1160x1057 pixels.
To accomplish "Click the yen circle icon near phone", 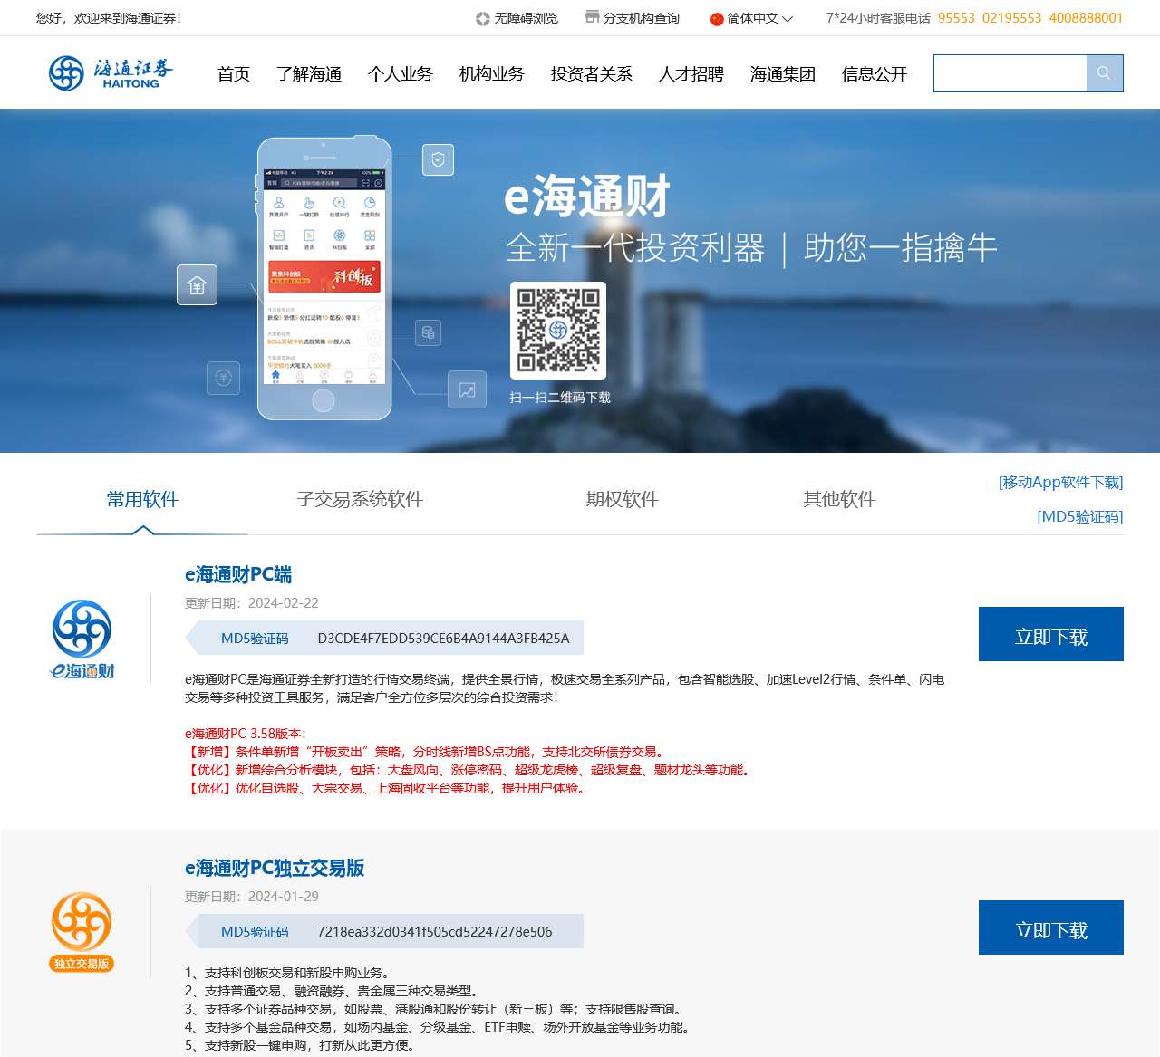I will (x=224, y=378).
